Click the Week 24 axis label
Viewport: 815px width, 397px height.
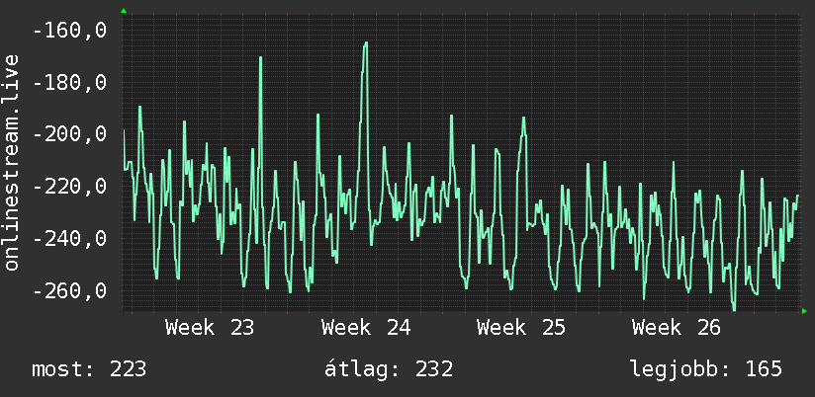[x=366, y=328]
